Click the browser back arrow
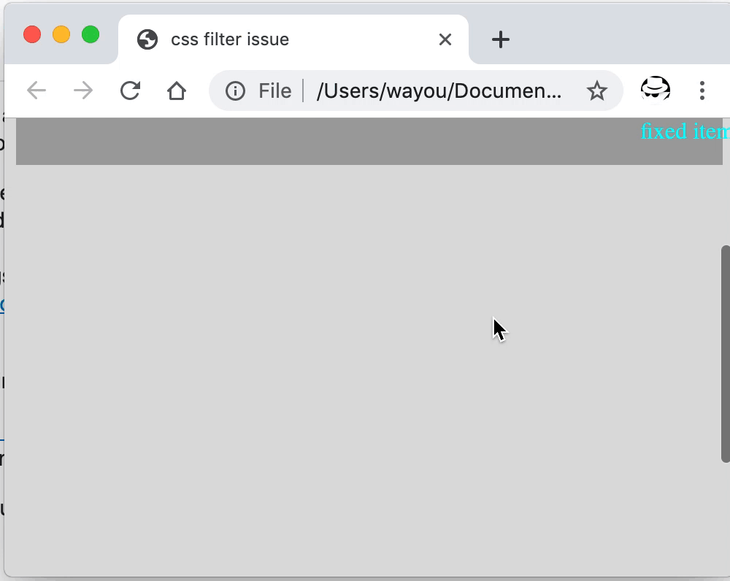The image size is (730, 581). [36, 91]
